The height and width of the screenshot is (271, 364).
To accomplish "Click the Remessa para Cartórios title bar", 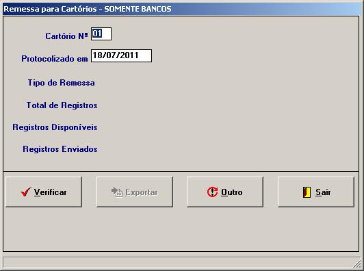I will (x=181, y=9).
